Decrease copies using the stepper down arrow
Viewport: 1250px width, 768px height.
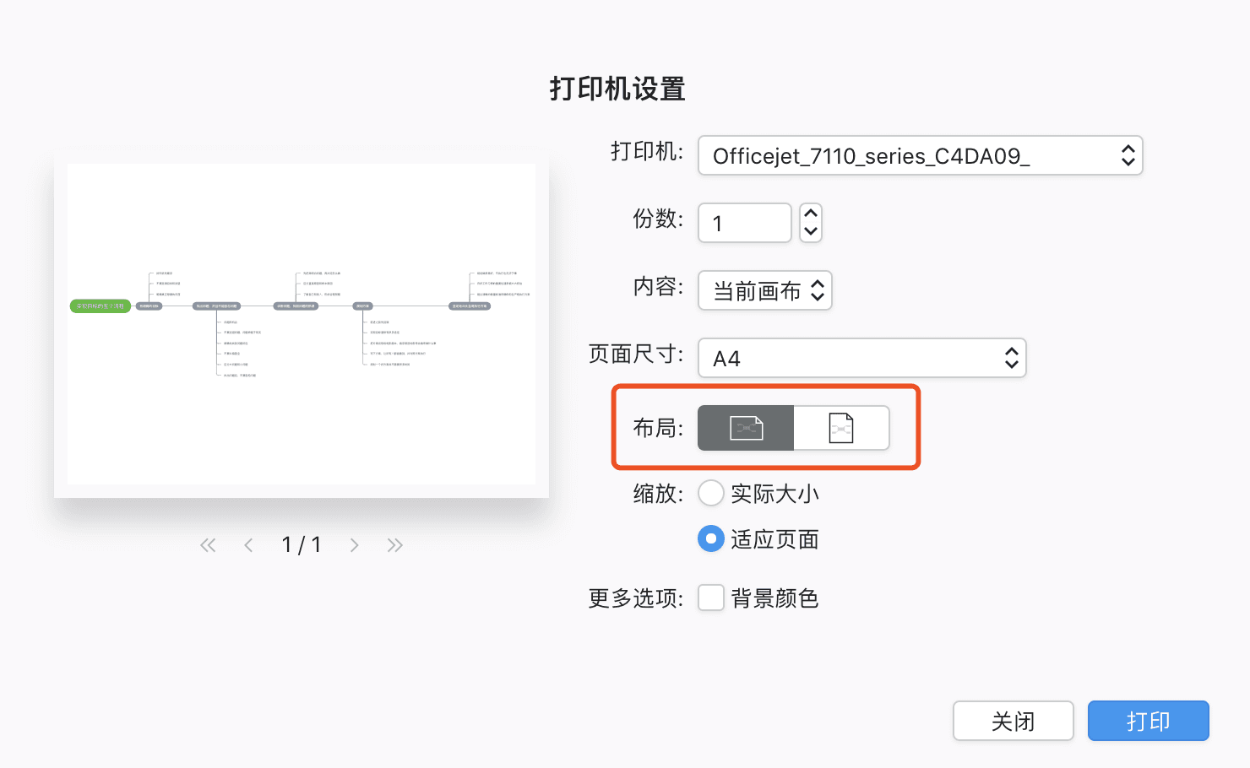pos(810,231)
